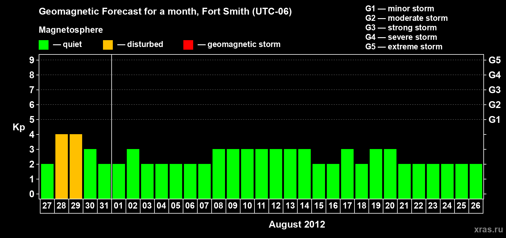Click the G1 label on right axis

495,120
